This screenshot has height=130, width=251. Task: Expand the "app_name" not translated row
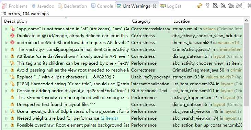pyautogui.click(x=7, y=29)
